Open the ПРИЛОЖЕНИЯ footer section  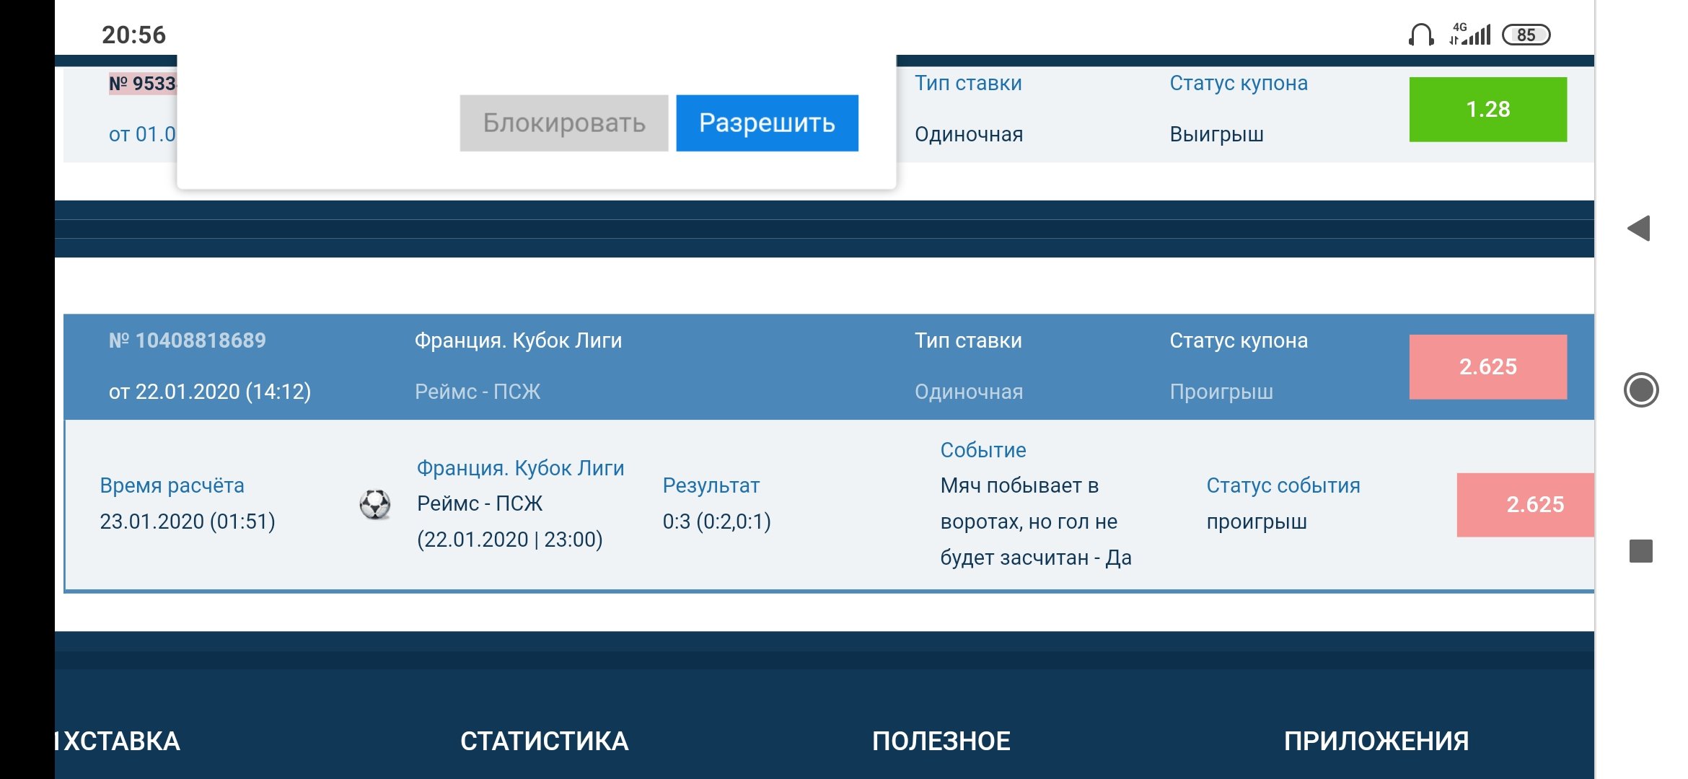click(1376, 741)
